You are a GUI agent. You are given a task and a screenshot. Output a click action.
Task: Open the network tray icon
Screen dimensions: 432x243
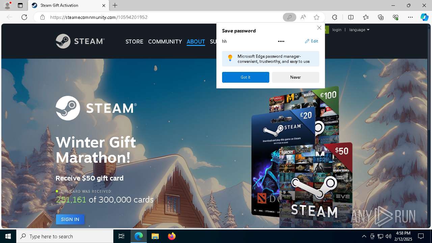tap(380, 236)
